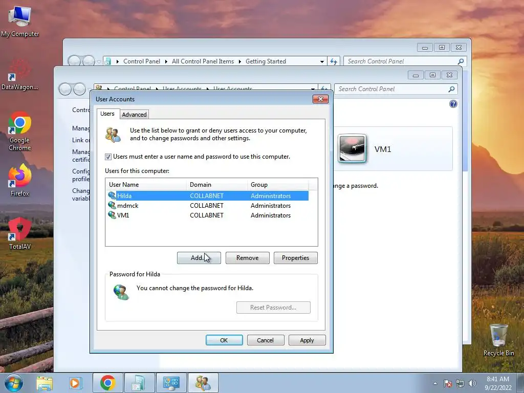Image resolution: width=524 pixels, height=393 pixels.
Task: Launch Firefox desktop shortcut
Action: [20, 180]
